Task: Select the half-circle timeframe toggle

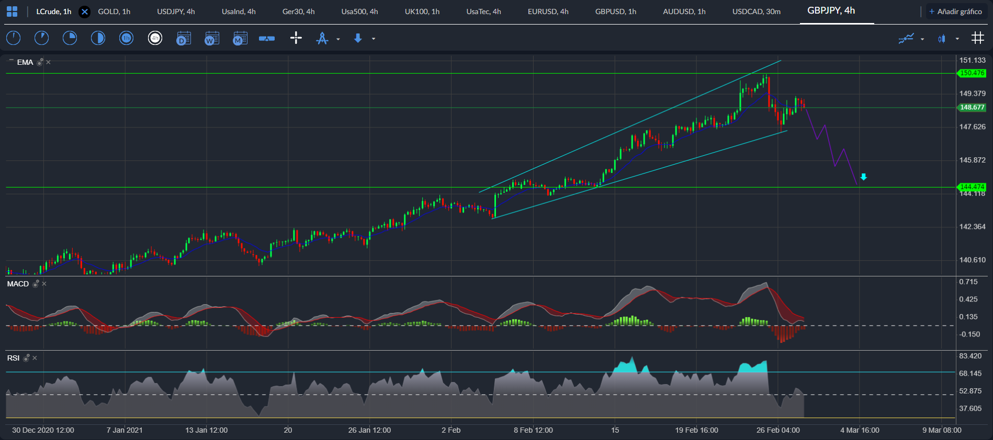Action: coord(98,38)
